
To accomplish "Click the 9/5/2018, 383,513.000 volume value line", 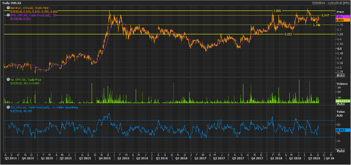I will pos(25,83).
